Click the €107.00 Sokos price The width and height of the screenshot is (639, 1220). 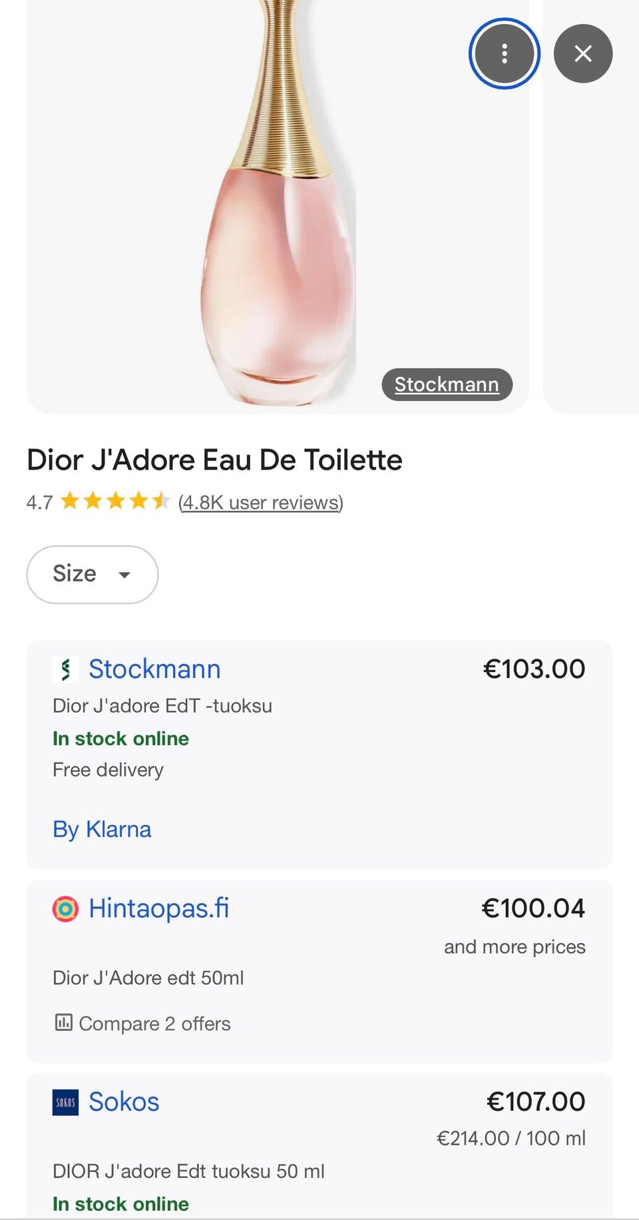tap(536, 1101)
